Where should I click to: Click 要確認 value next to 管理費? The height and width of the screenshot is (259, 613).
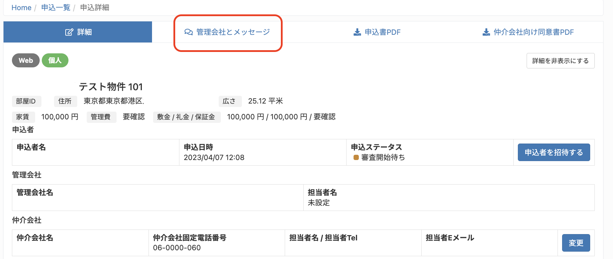[x=134, y=117]
